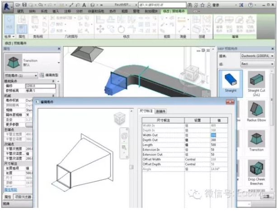The image size is (278, 211).
Task: Select the Drop Cheek Breeches part
Action: tap(256, 173)
